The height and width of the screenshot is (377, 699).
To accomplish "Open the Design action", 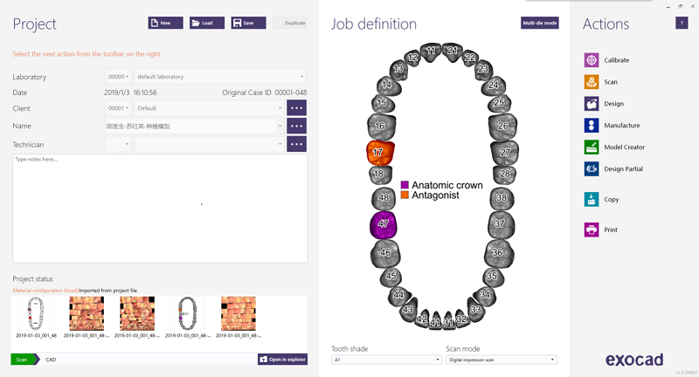I will (592, 104).
